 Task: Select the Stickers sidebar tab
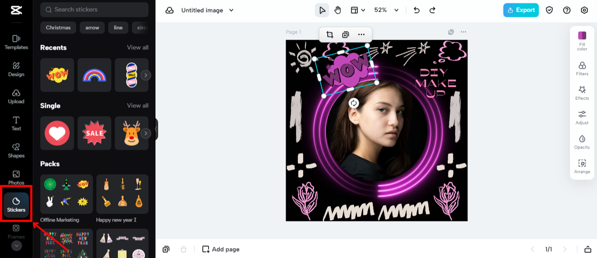[x=16, y=205]
